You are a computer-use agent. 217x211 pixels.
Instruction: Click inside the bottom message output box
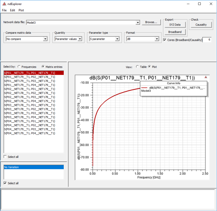pyautogui.click(x=108, y=199)
